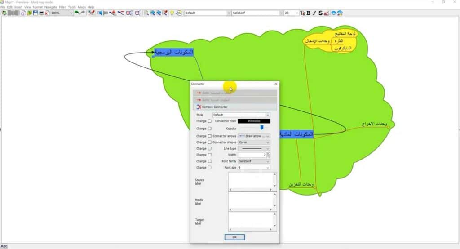460x249 pixels.
Task: Click the strikethrough S icon
Action: click(321, 13)
